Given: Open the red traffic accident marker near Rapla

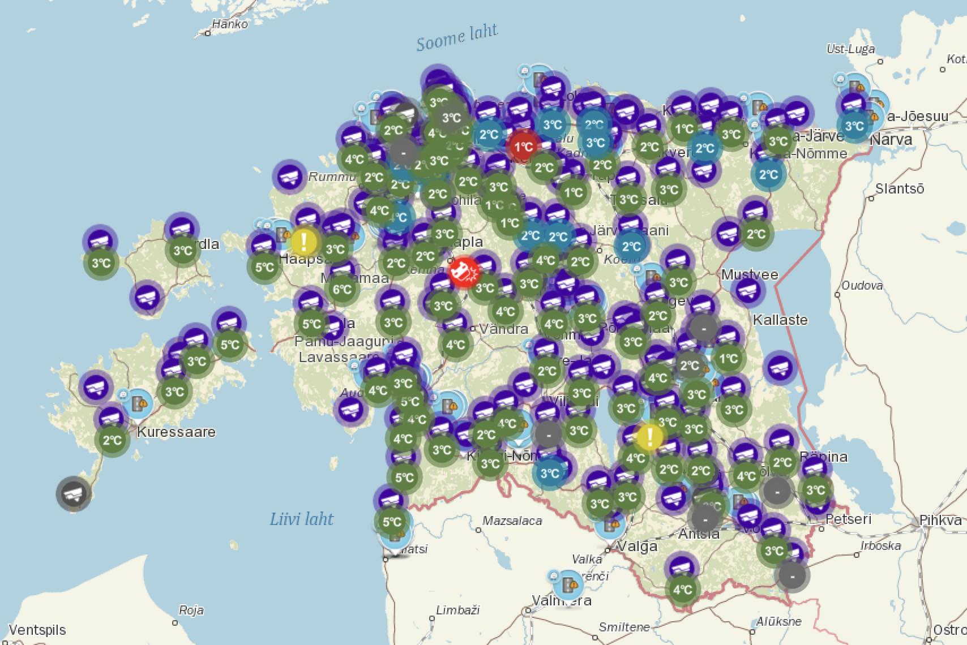Looking at the screenshot, I should point(464,272).
